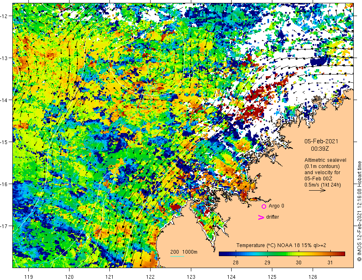The height and width of the screenshot is (280, 362).
Task: Click the text '05-Feb 00Z'
Action: (318, 179)
